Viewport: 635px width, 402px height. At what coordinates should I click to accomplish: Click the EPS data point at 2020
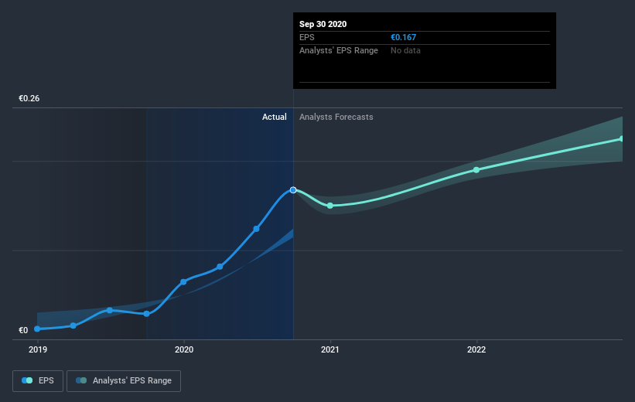click(x=183, y=281)
